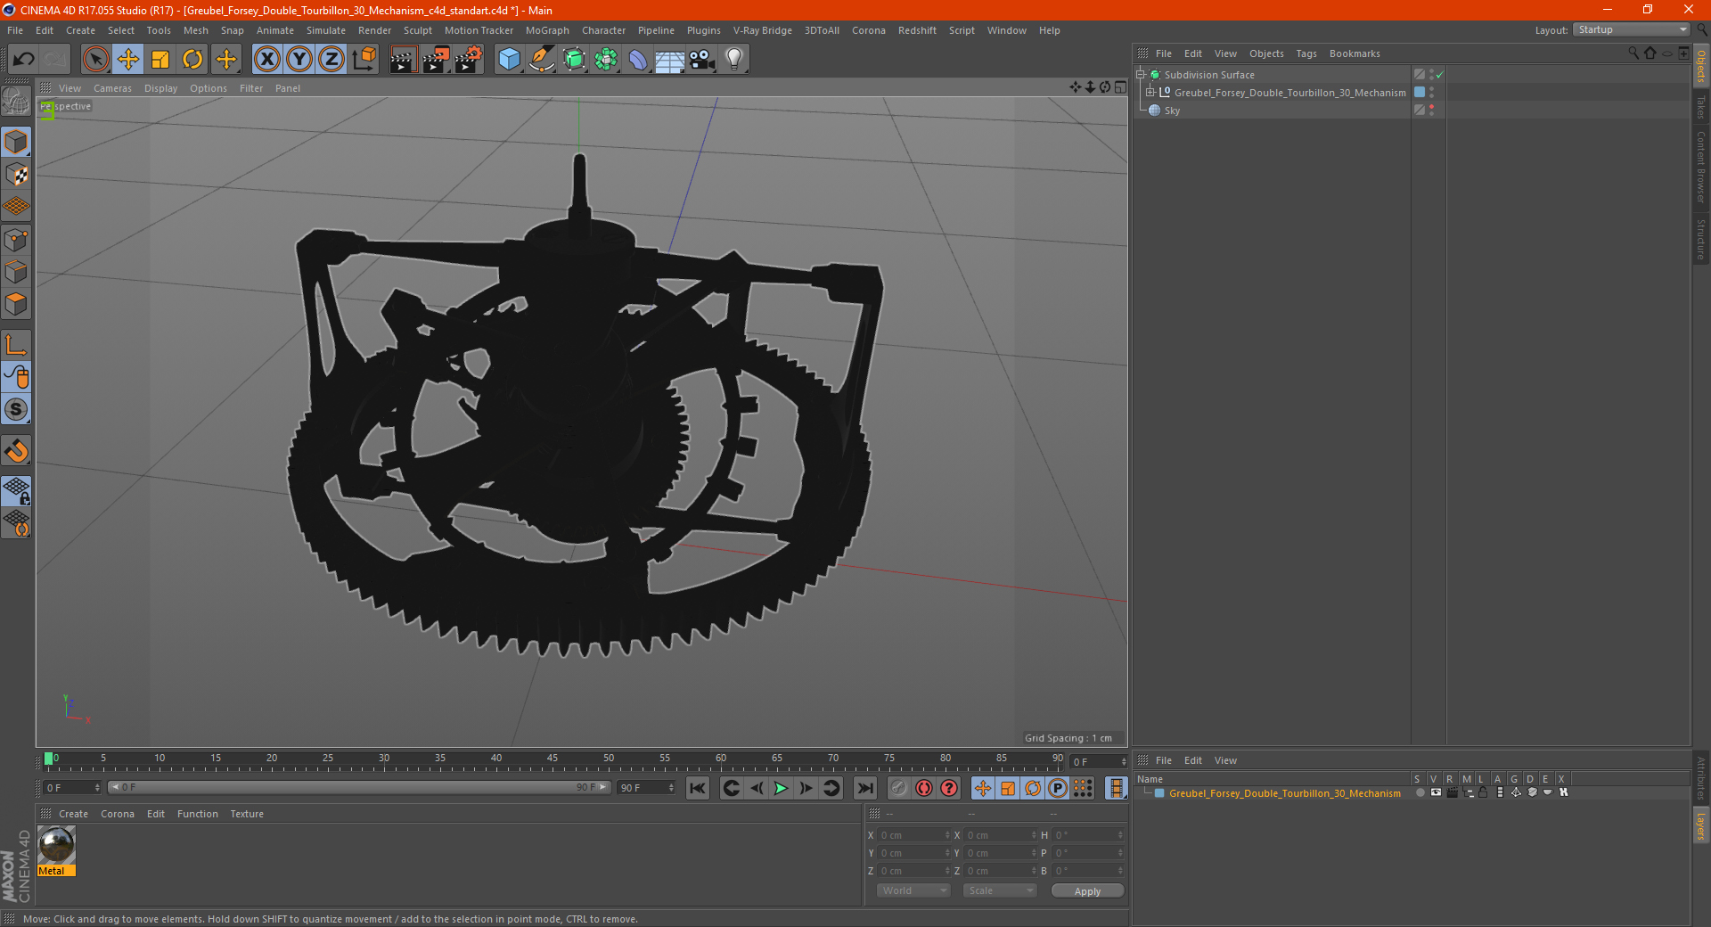1711x927 pixels.
Task: Click the Undo arrow icon
Action: tap(24, 60)
